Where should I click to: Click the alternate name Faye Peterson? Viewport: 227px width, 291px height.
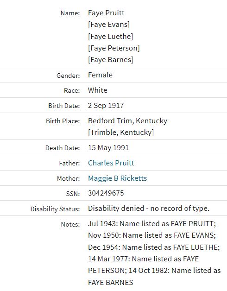pos(114,48)
